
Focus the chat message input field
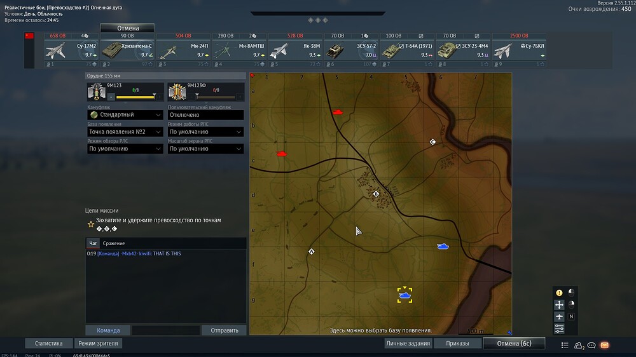[165, 330]
